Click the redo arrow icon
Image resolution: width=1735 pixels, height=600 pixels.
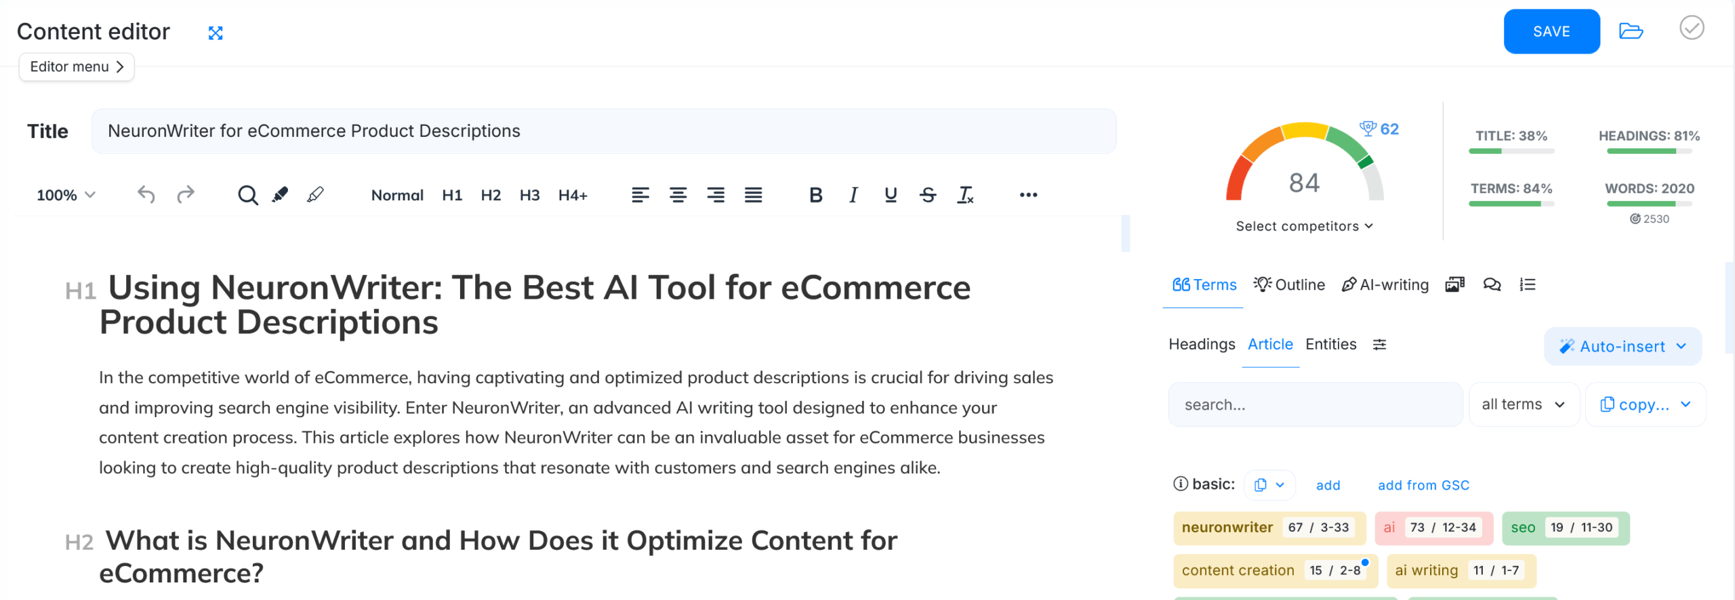click(185, 195)
